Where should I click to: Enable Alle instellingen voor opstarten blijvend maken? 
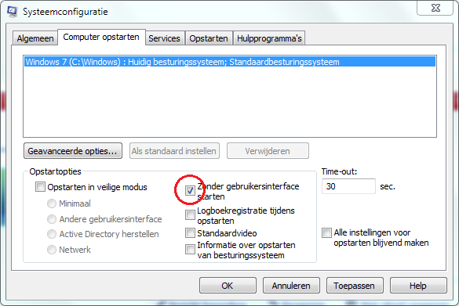coord(326,232)
